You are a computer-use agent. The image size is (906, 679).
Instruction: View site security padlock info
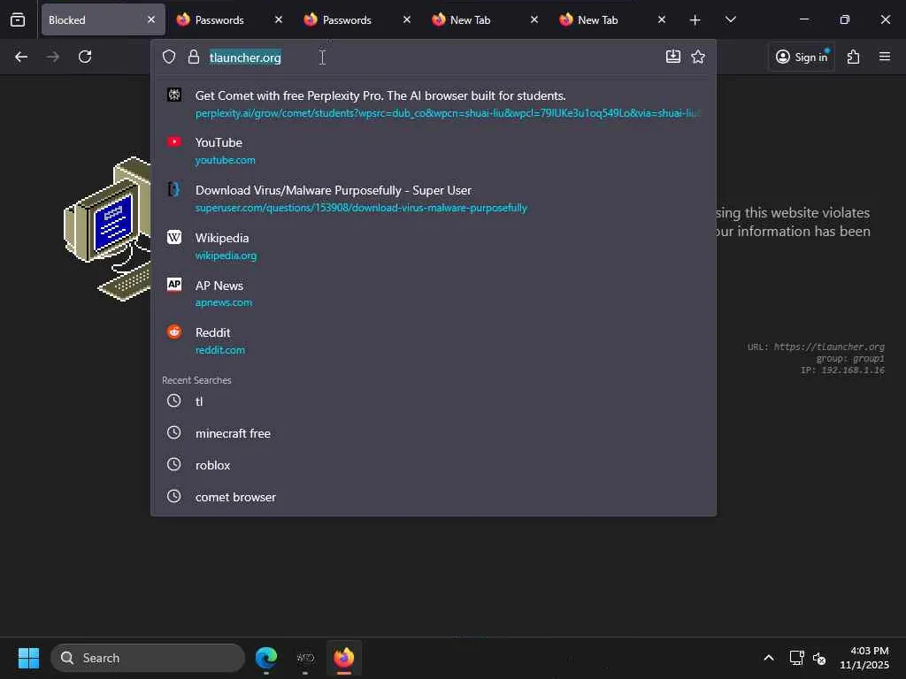[194, 57]
